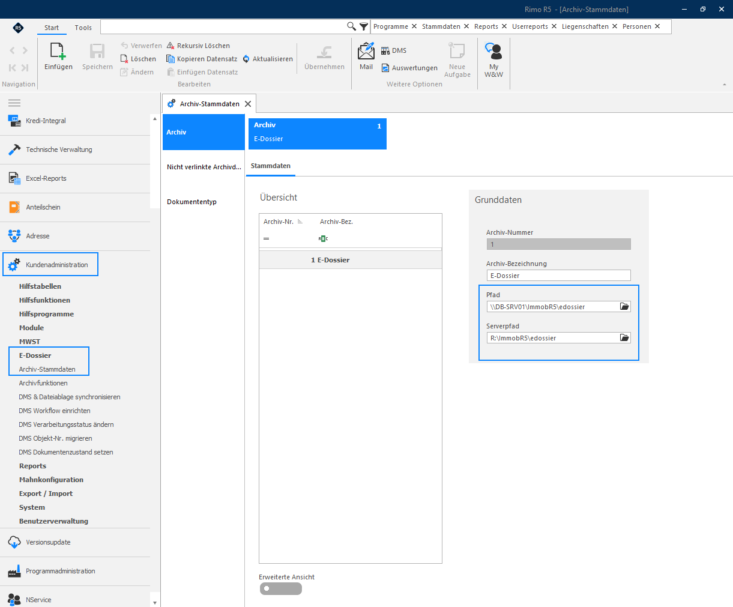
Task: Collapse the ribbon with the arrow
Action: (725, 85)
